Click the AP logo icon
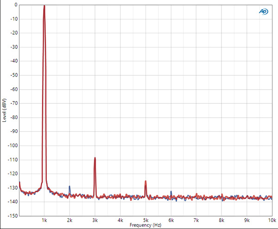278x229 pixels. click(x=264, y=12)
